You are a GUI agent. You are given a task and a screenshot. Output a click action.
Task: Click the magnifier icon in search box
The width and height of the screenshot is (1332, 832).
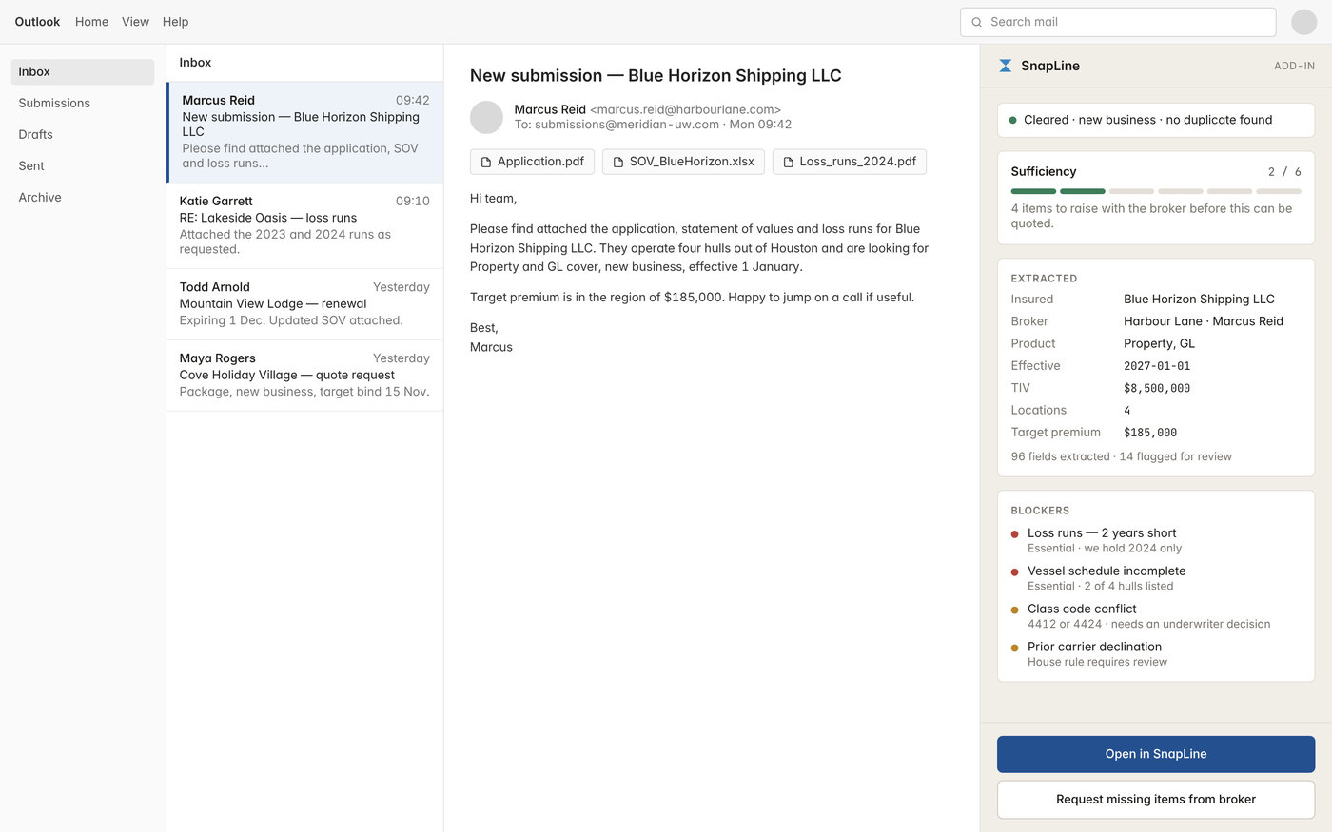click(x=976, y=22)
